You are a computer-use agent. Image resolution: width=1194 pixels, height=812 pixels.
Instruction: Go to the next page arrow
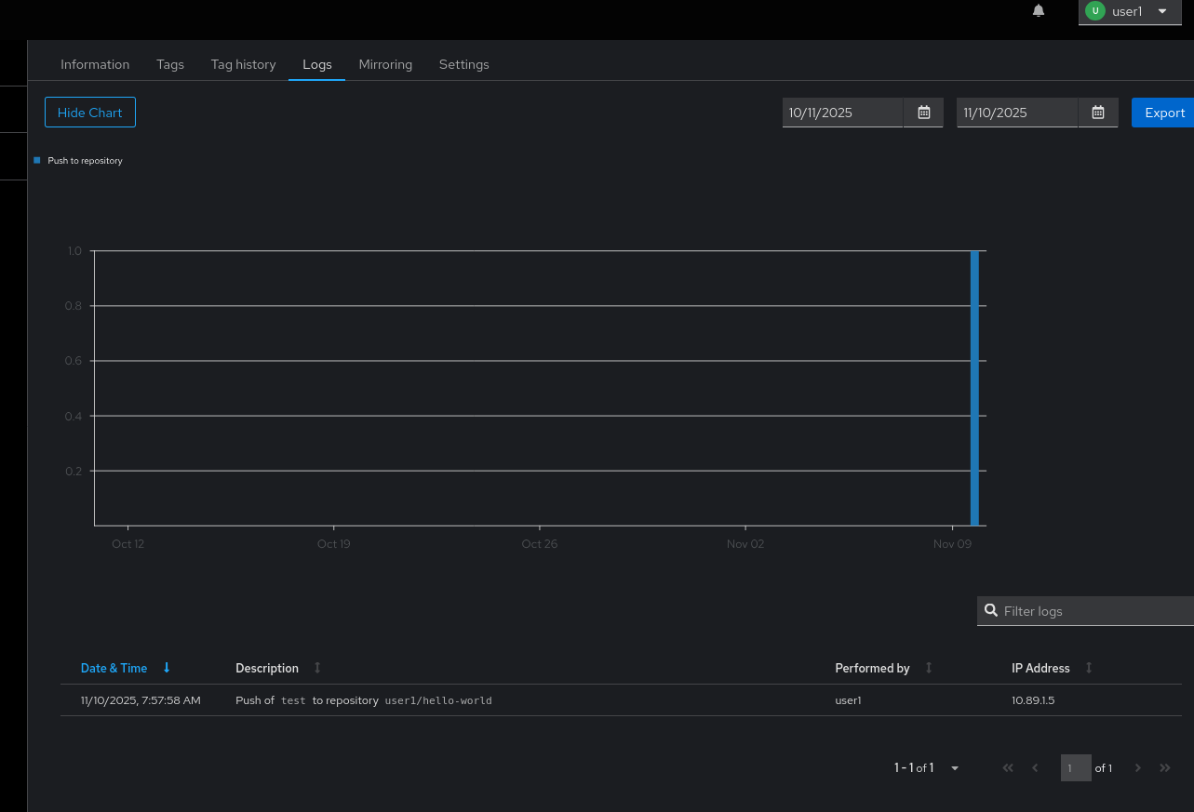(1136, 768)
